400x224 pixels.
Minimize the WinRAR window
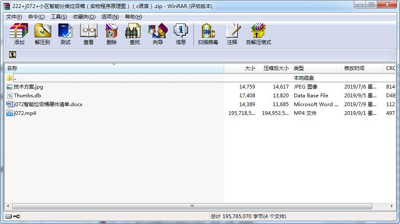(x=360, y=5)
